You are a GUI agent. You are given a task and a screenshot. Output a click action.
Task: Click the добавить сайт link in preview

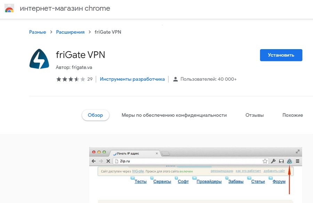tap(274, 171)
